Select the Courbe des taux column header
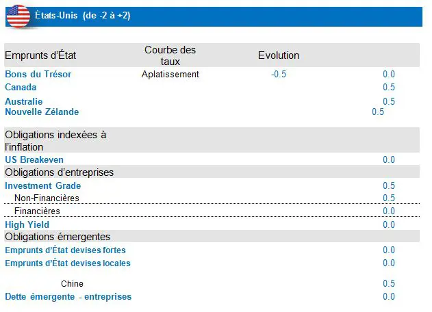Viewport: 432px width, 312px height. pos(170,55)
